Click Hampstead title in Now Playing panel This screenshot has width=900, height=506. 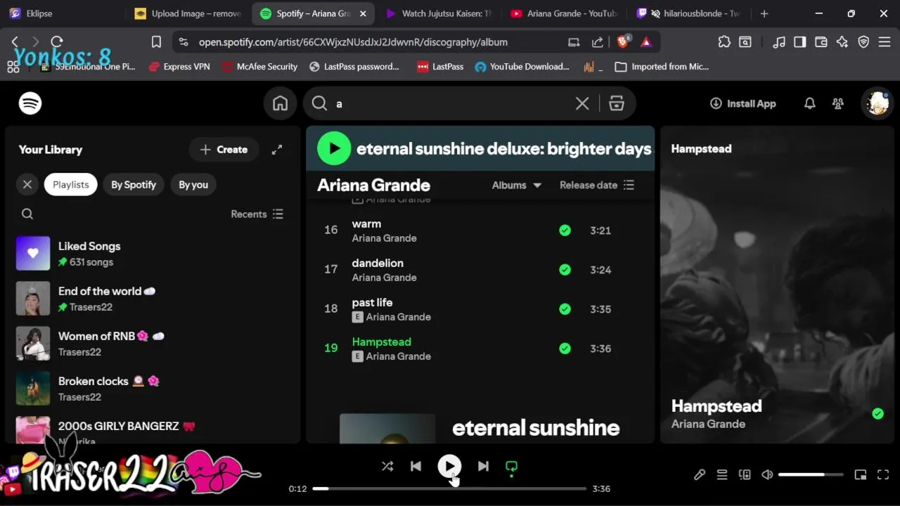[716, 406]
